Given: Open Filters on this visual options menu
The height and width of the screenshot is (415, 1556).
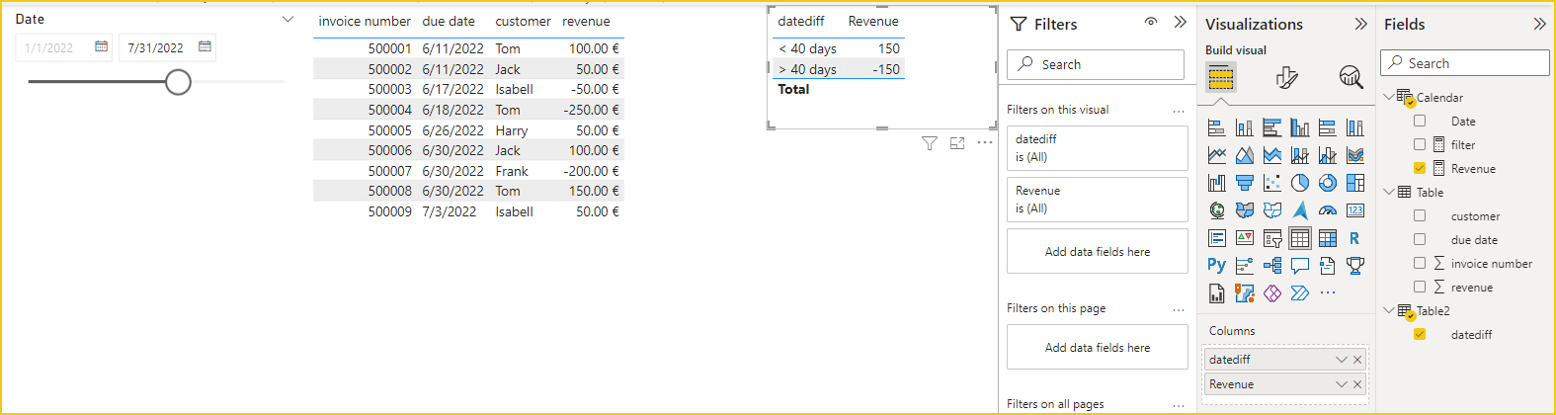Looking at the screenshot, I should (x=1179, y=111).
